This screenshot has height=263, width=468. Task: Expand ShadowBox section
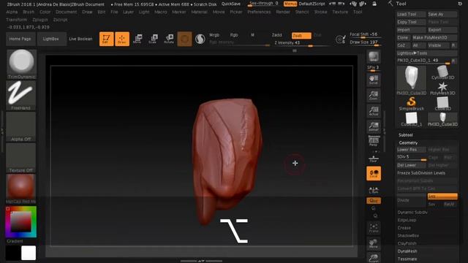tap(408, 235)
